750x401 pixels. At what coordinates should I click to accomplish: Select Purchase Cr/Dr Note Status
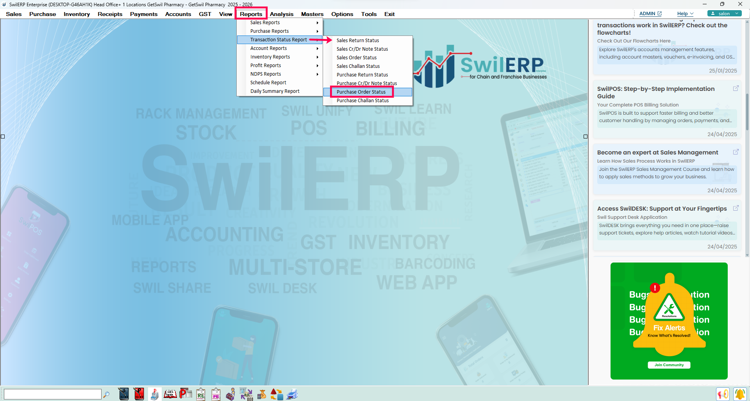coord(368,83)
